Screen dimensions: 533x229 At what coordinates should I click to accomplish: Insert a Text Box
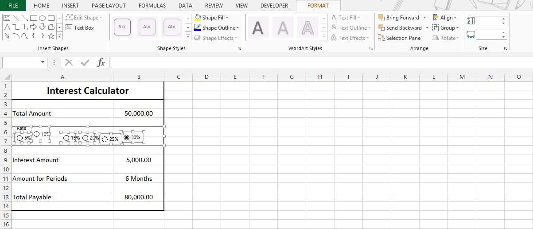(80, 27)
